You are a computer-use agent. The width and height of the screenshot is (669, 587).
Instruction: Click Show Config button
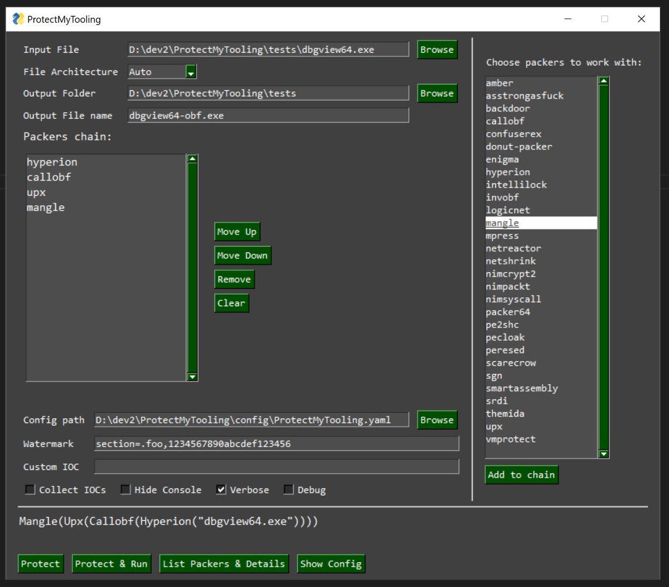click(331, 564)
